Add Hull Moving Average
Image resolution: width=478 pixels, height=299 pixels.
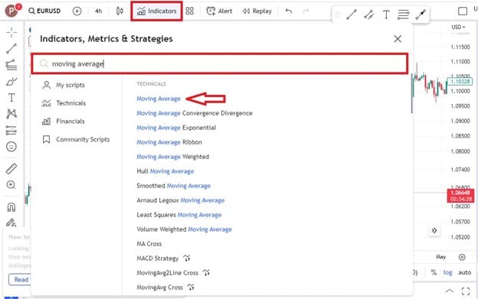point(165,171)
